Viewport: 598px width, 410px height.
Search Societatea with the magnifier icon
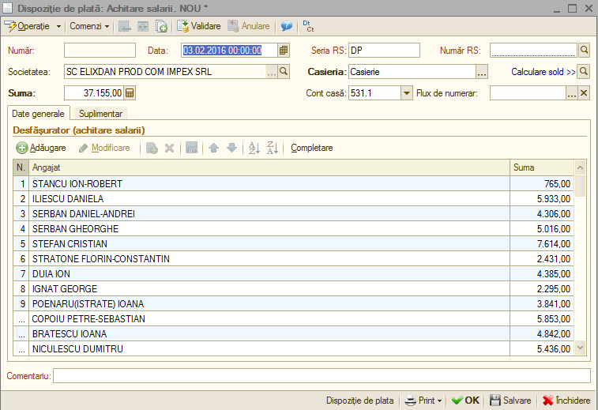point(284,71)
